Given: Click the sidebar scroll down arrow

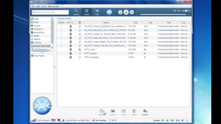Looking at the screenshot, I should 52,48.
